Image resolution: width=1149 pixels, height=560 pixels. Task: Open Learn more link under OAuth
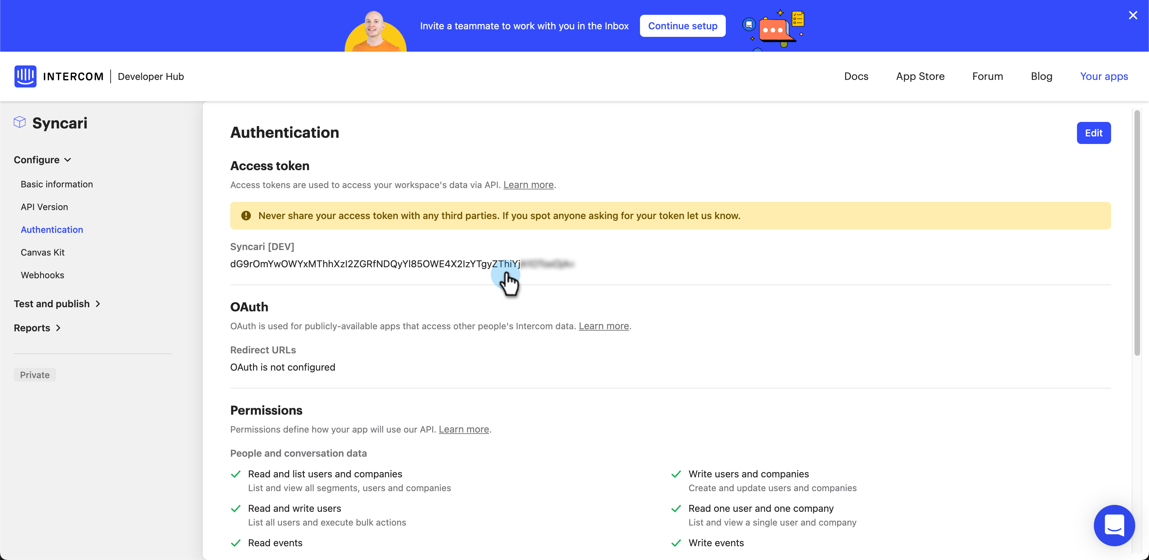(x=603, y=326)
